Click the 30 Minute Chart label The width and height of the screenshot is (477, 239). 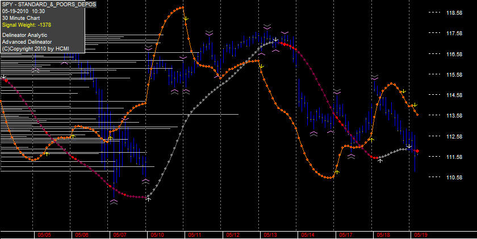pos(19,18)
